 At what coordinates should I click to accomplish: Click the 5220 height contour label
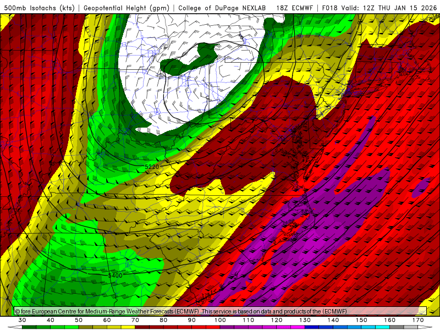pyautogui.click(x=152, y=167)
